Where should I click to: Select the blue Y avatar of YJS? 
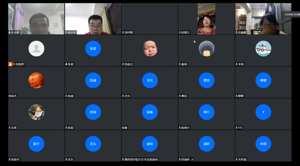[x=263, y=112]
